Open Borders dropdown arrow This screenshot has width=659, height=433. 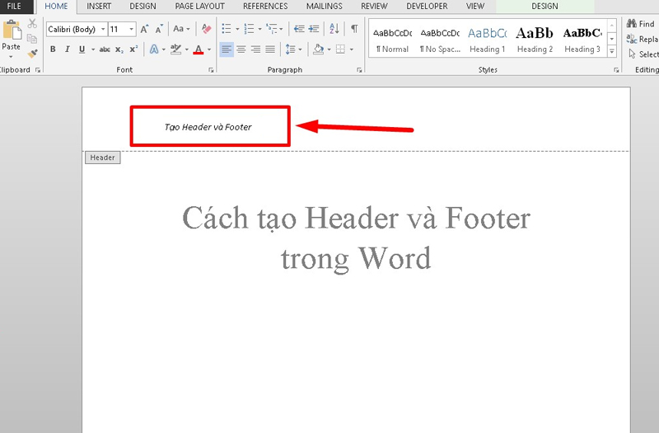click(352, 49)
